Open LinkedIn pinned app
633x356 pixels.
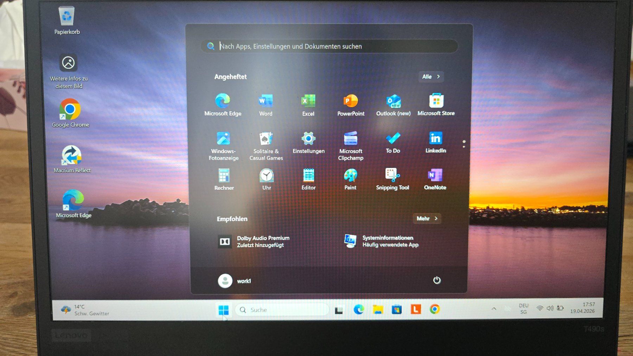[x=436, y=143]
